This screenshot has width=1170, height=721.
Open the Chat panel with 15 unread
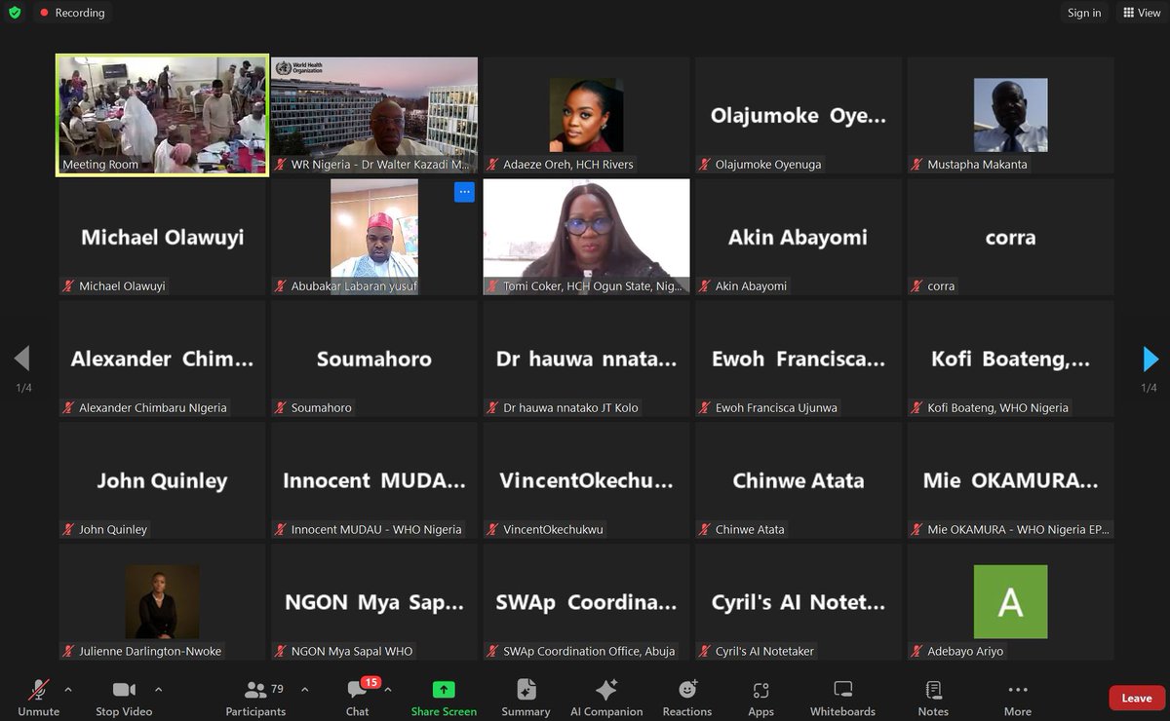[358, 697]
